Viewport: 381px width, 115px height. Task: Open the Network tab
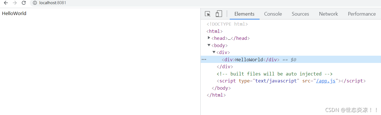pos(329,14)
